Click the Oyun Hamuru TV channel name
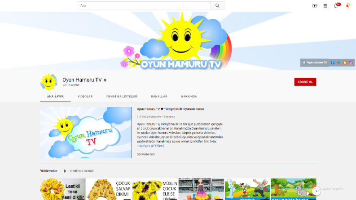Screen dimensions: 356x200 point(82,80)
